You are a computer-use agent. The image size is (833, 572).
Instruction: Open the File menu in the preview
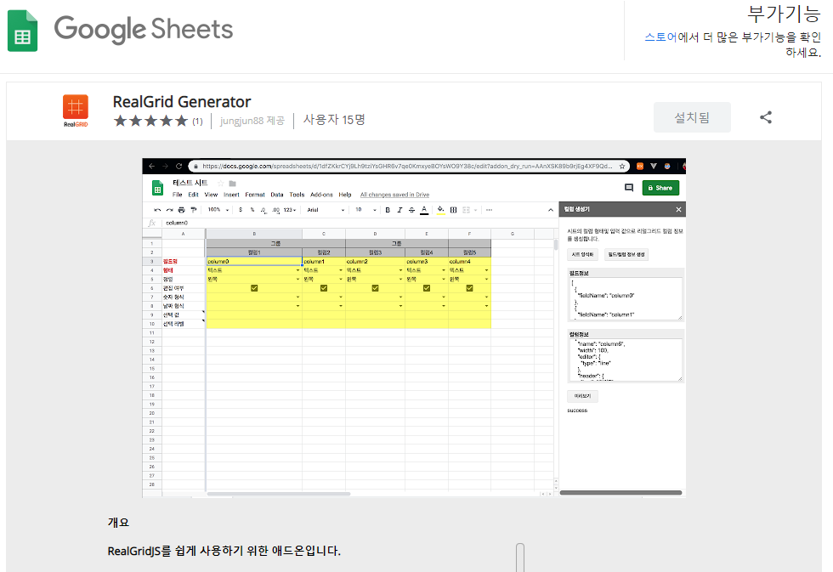(178, 195)
